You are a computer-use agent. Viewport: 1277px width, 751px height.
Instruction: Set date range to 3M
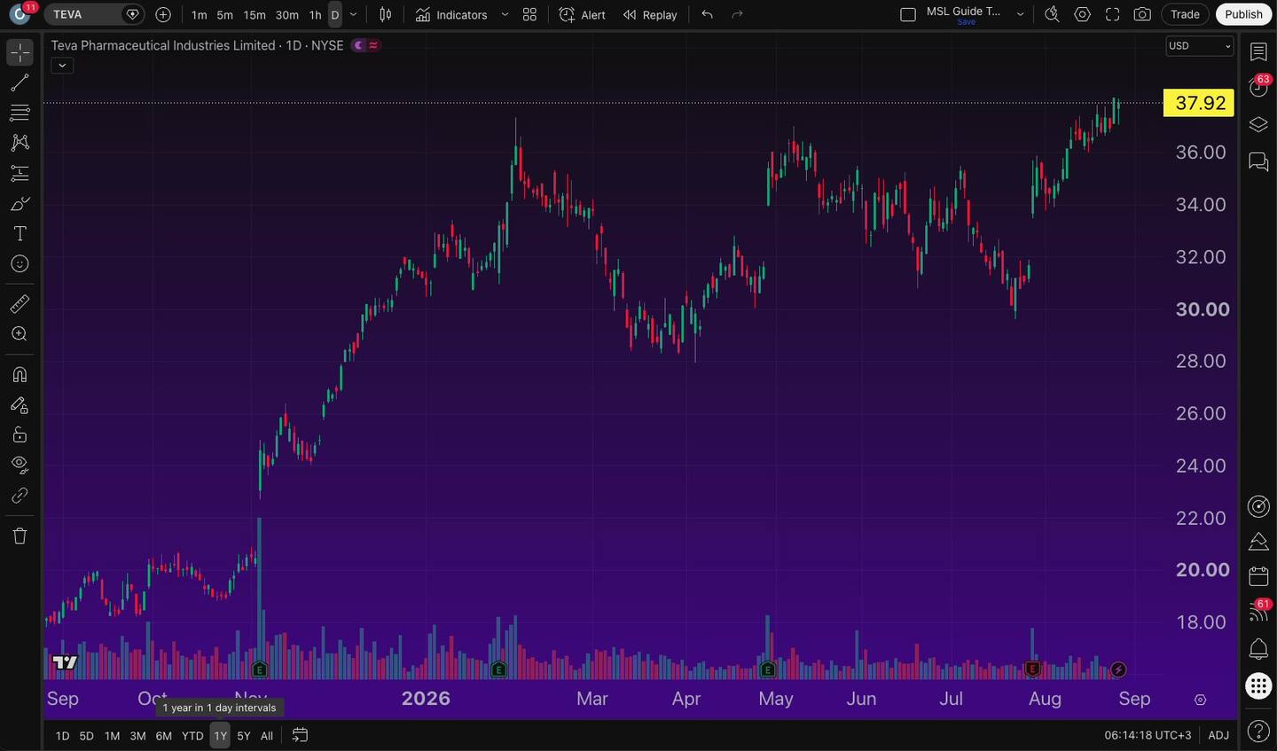click(137, 736)
